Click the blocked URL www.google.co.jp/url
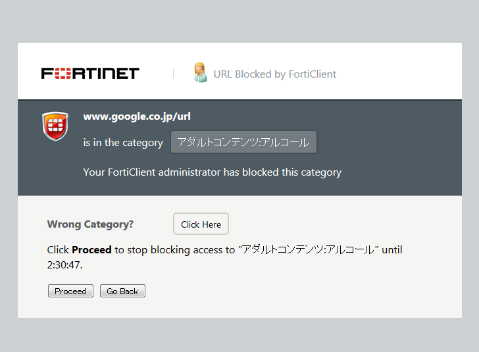479x352 pixels. 137,116
